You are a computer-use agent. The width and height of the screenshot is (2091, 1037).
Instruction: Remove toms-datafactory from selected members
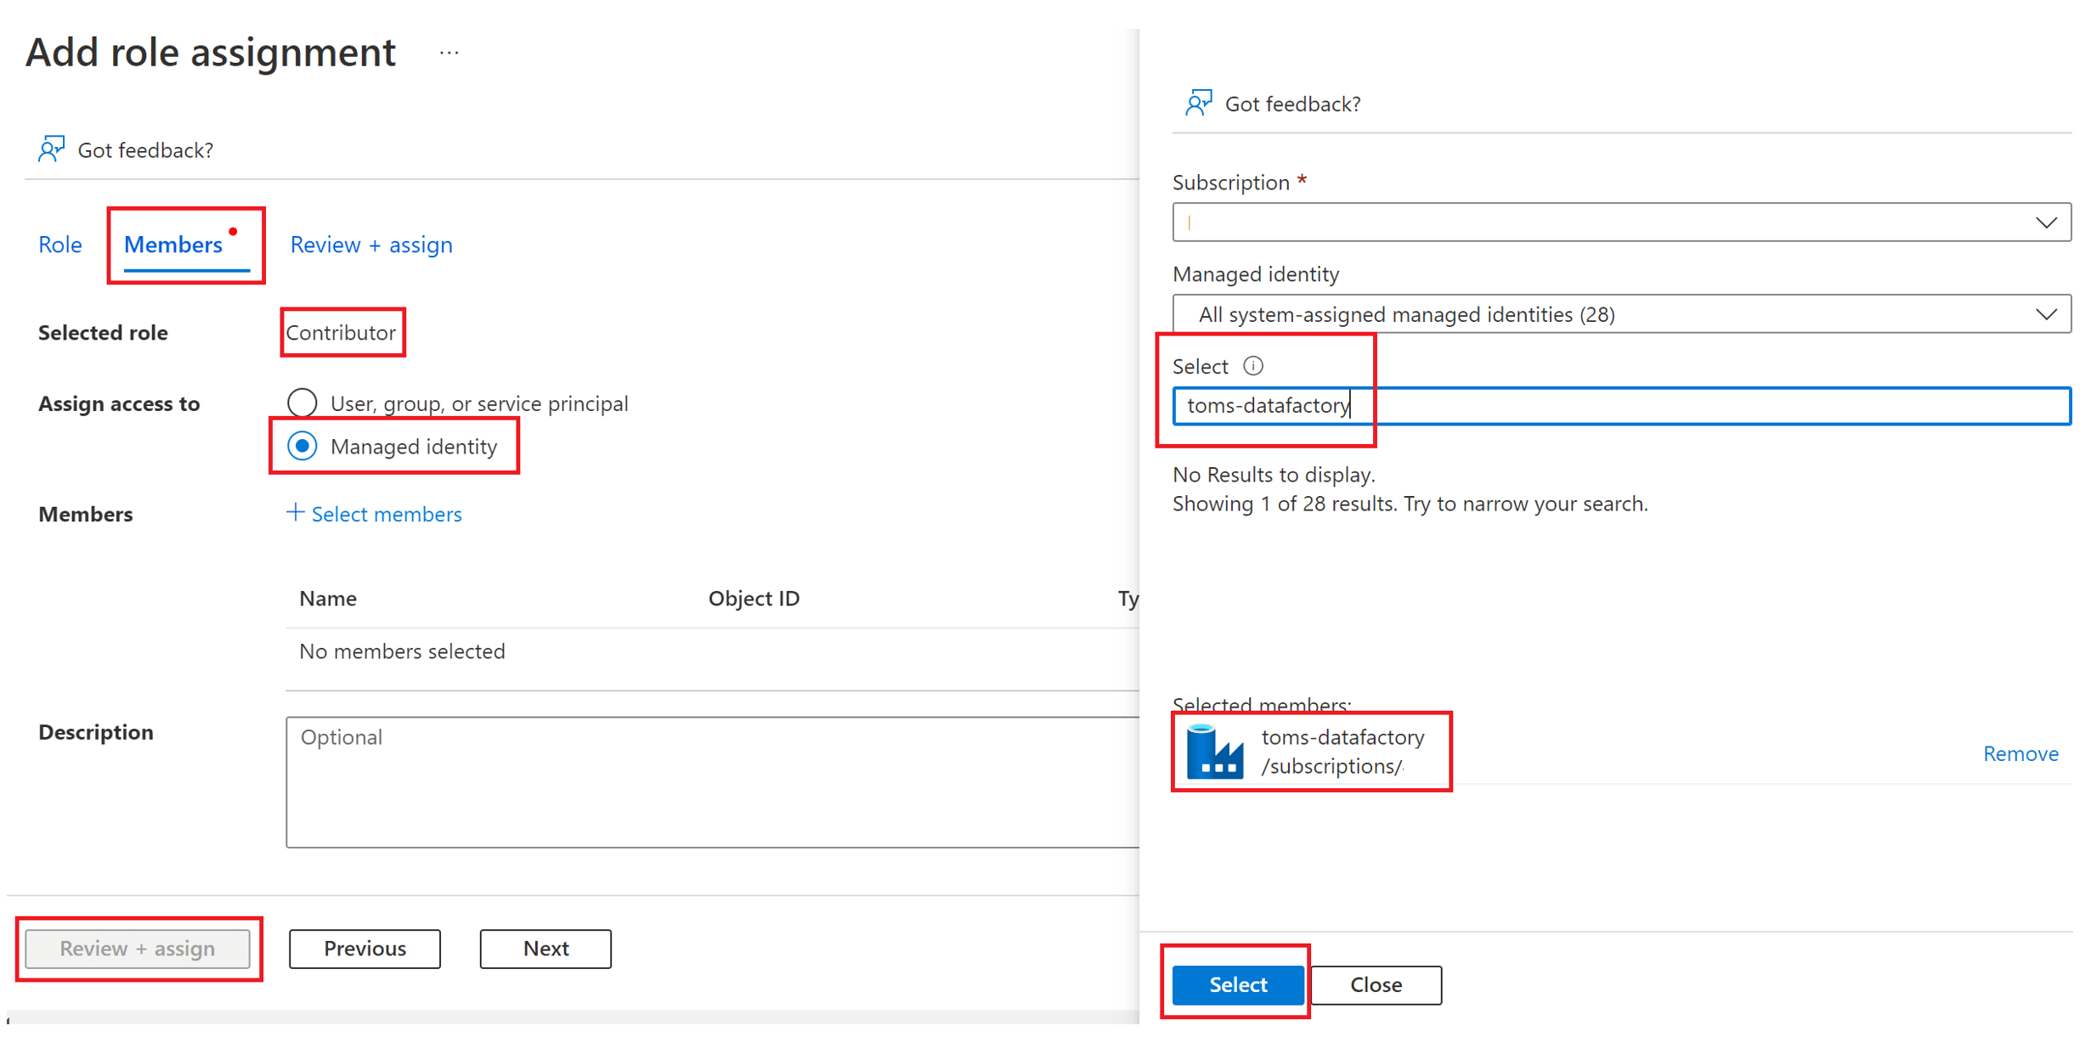pos(2020,752)
